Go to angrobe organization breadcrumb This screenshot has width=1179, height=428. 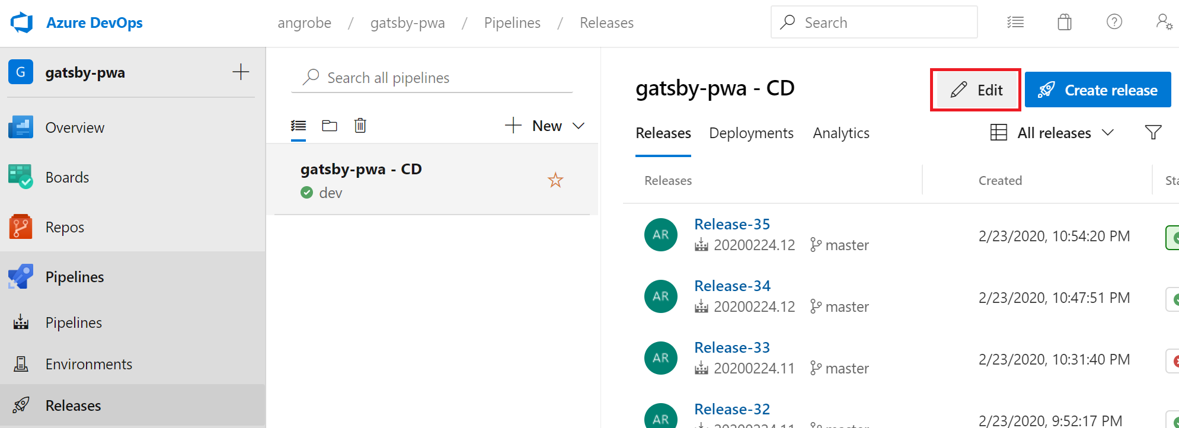tap(304, 23)
